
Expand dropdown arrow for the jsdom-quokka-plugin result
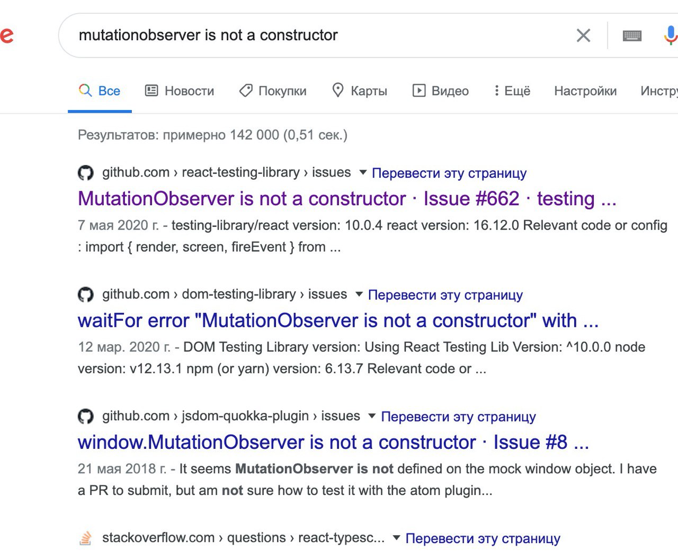click(x=372, y=416)
